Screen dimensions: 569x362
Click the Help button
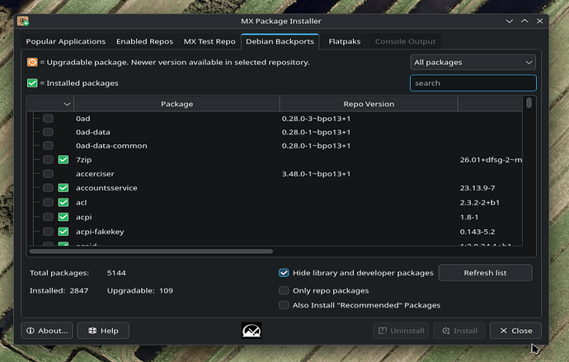click(103, 331)
